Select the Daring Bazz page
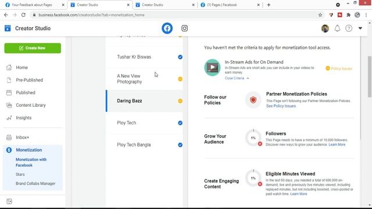The image size is (372, 209). point(145,101)
